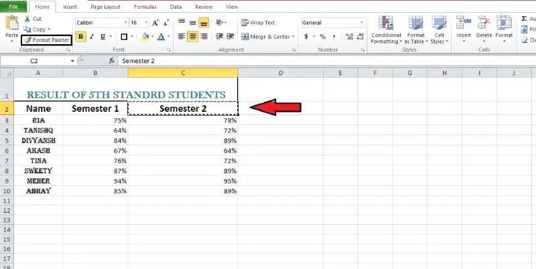Apply Accounting dollar number format

(x=306, y=37)
